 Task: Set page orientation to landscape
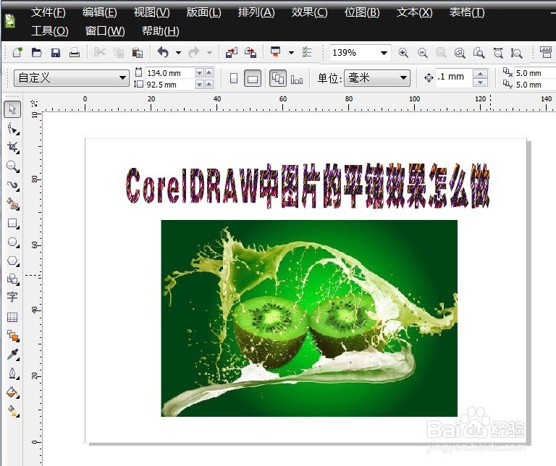(x=253, y=78)
